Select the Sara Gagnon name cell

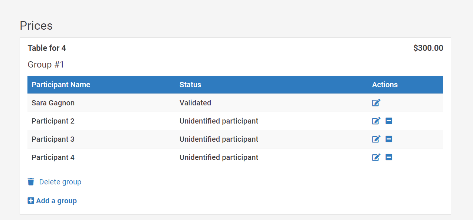[53, 103]
